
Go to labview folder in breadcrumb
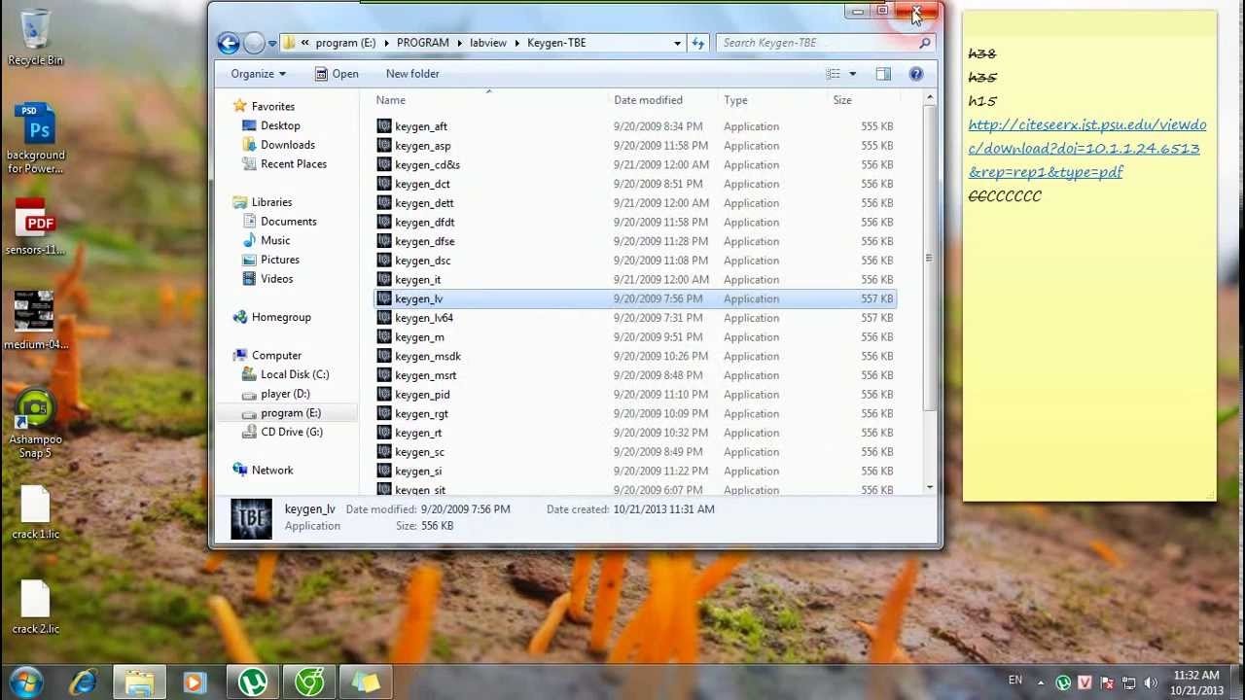(488, 43)
